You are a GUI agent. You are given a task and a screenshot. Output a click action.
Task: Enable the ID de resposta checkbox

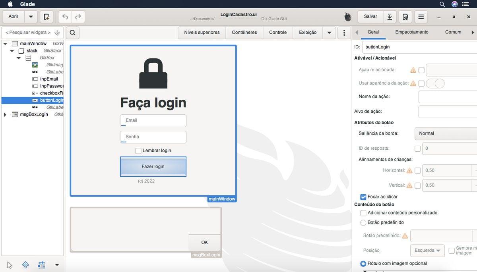tap(417, 149)
